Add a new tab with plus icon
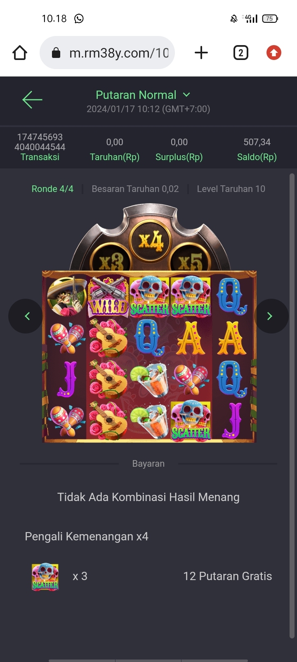Image resolution: width=297 pixels, height=662 pixels. [x=201, y=53]
